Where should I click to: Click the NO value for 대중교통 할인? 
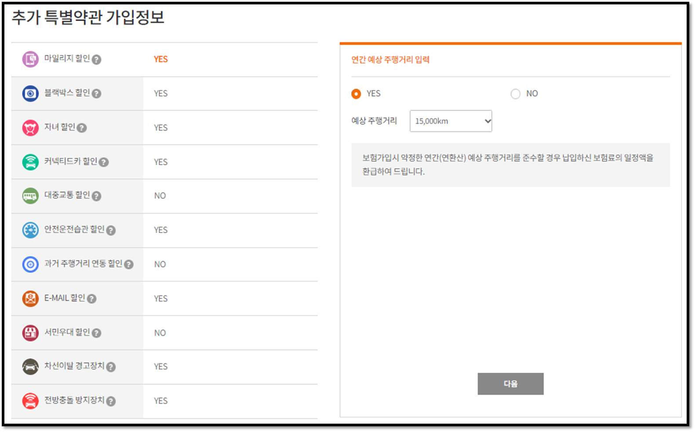[x=160, y=196]
